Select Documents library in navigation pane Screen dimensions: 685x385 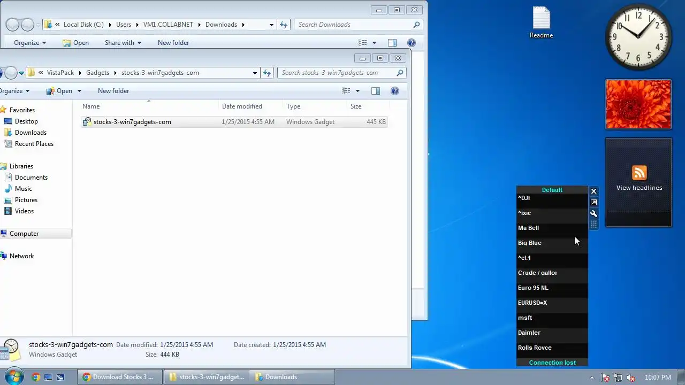(x=31, y=178)
